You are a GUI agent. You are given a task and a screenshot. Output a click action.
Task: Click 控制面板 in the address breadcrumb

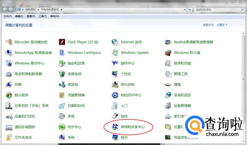31,10
